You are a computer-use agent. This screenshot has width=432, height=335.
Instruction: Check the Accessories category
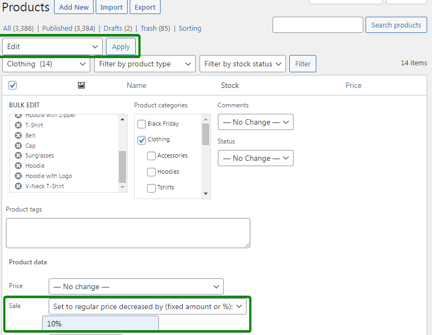[x=151, y=156]
